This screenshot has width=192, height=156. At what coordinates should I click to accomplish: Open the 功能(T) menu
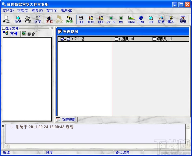(x=23, y=11)
